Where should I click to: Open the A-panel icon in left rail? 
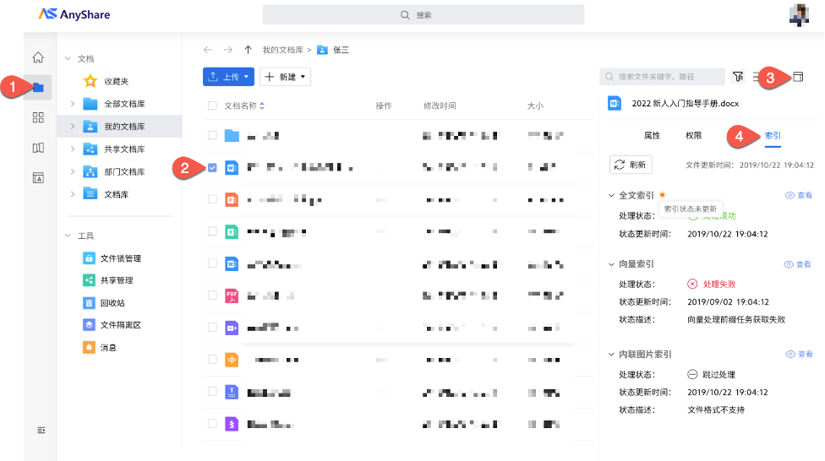tap(38, 178)
